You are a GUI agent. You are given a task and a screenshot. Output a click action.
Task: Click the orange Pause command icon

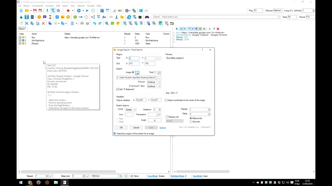pos(39,17)
